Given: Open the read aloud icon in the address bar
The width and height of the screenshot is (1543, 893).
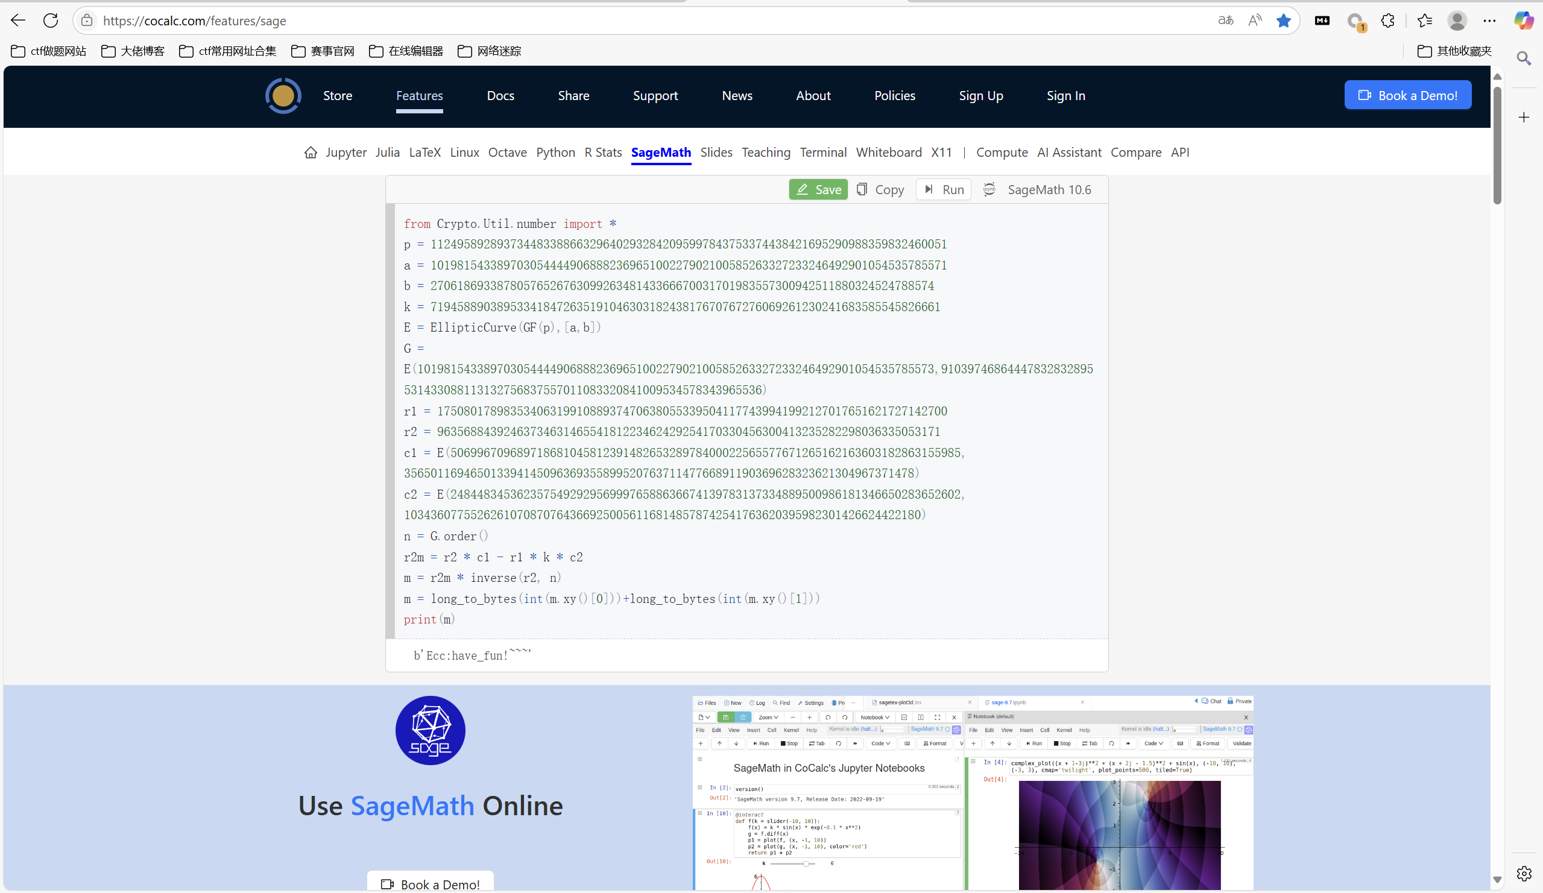Looking at the screenshot, I should [x=1255, y=21].
